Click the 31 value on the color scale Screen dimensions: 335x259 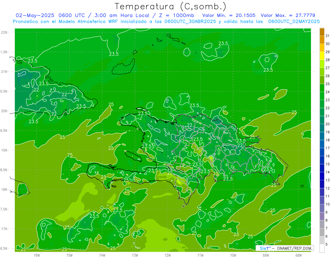pos(327,36)
